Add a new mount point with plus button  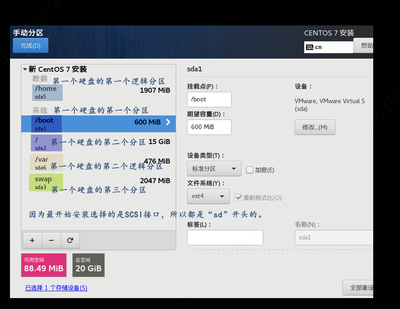32,240
